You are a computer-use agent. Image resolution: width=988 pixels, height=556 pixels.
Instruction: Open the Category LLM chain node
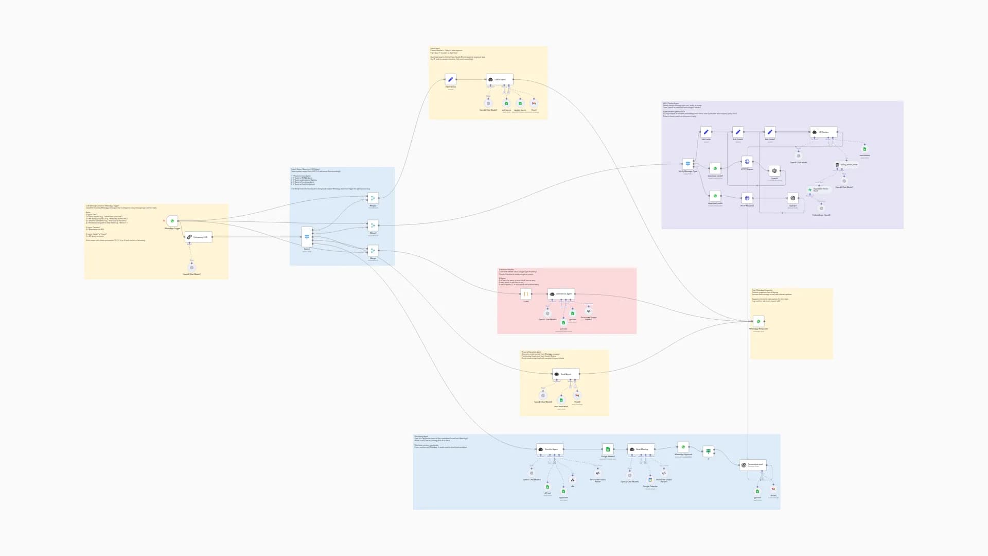pyautogui.click(x=199, y=237)
